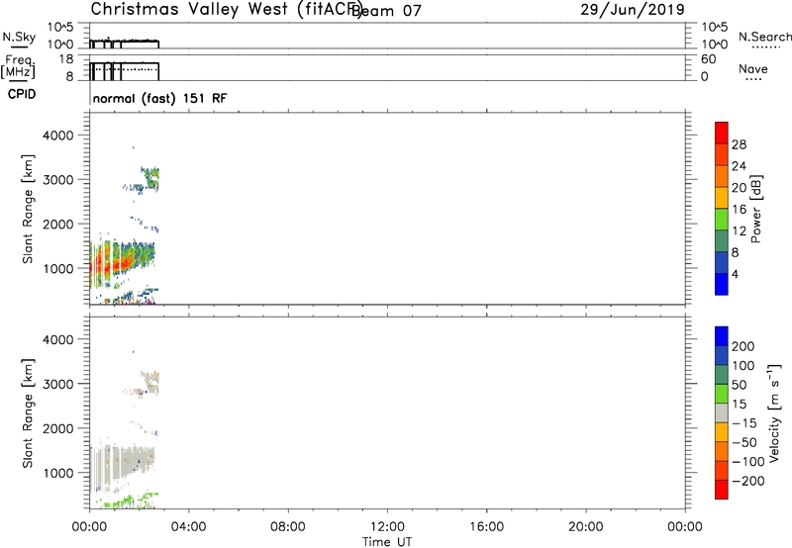The image size is (792, 548).
Task: Click 'Slant Range [km]' label of the velocity panel
Action: click(28, 412)
